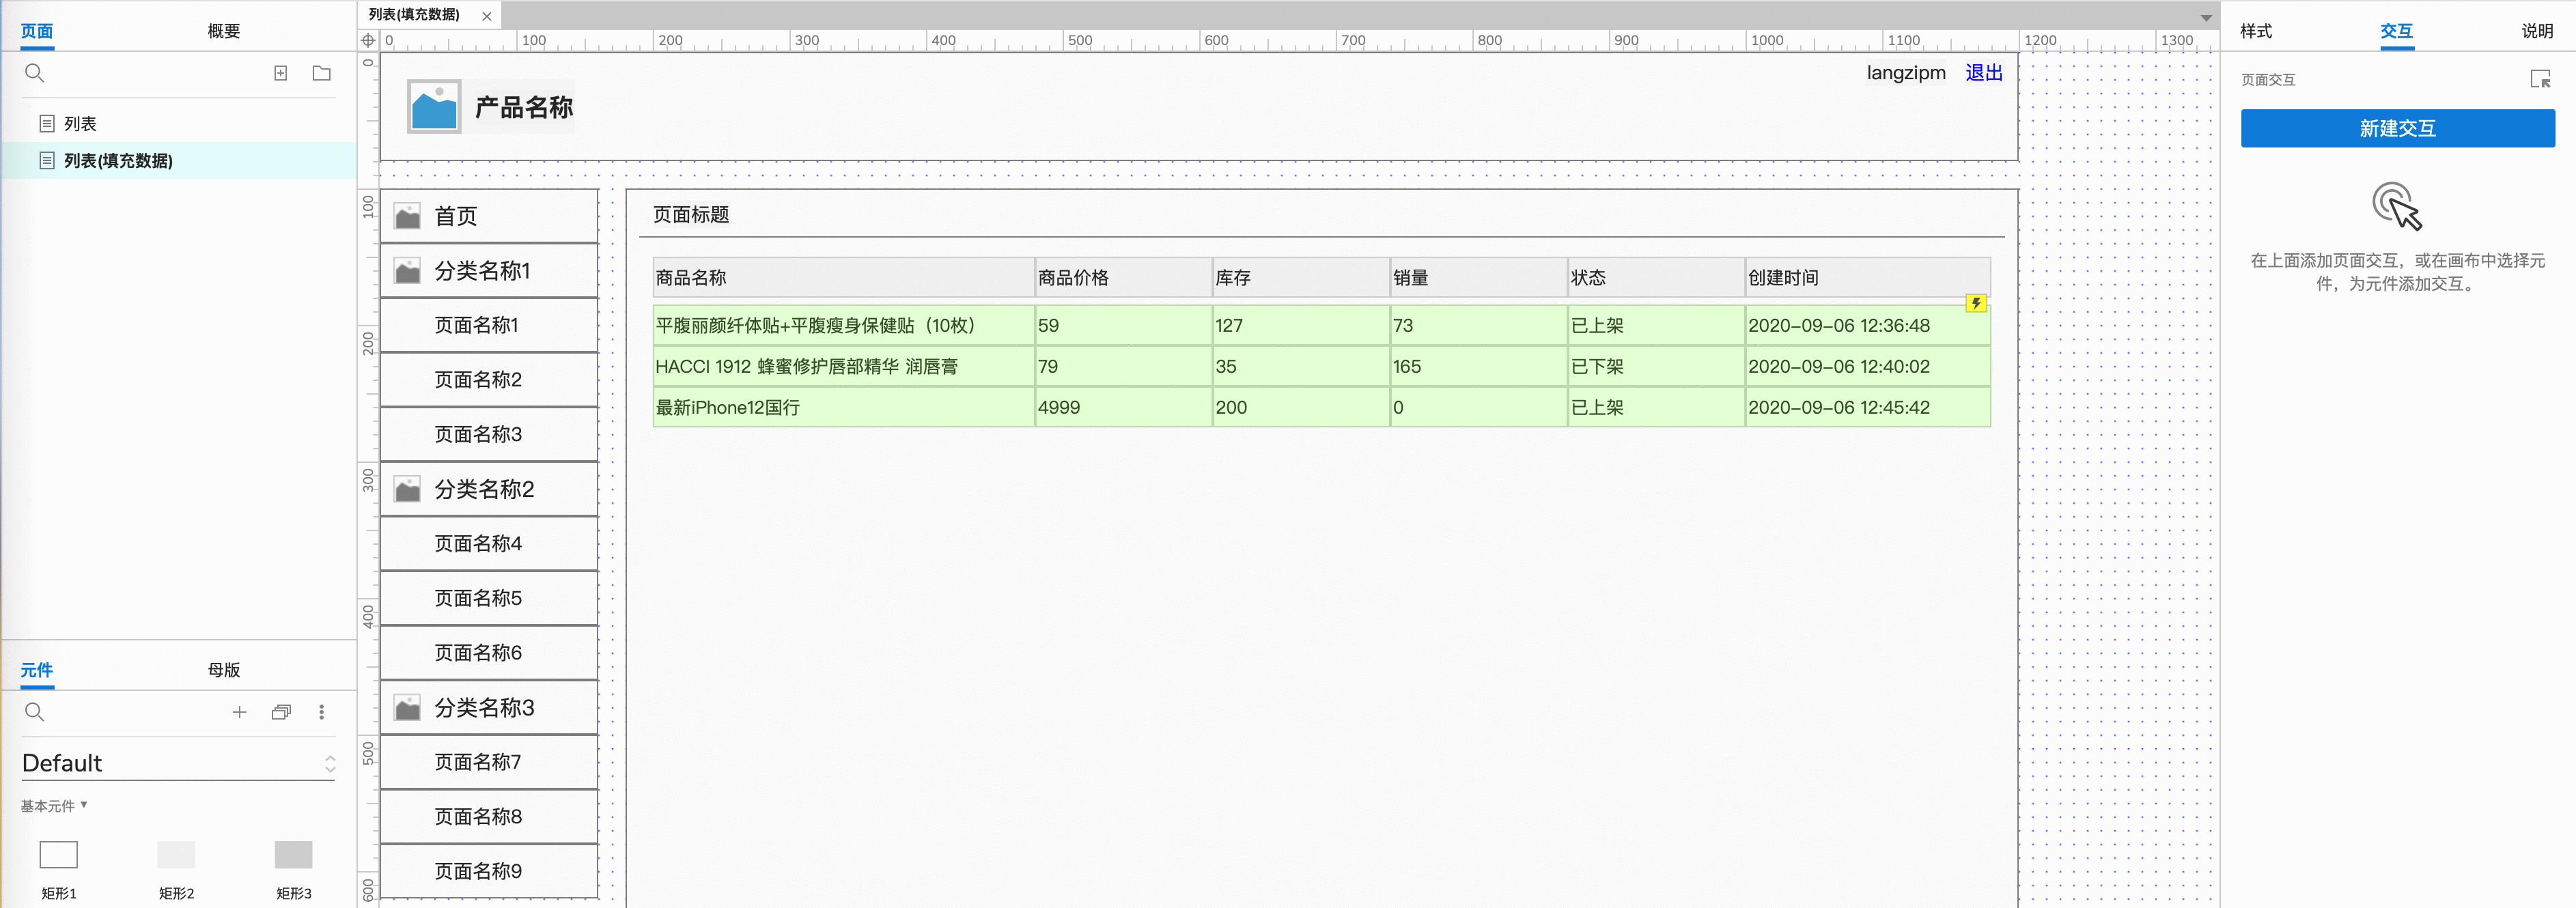This screenshot has width=2576, height=908.
Task: Click the large cursor-click illustration icon
Action: point(2397,206)
